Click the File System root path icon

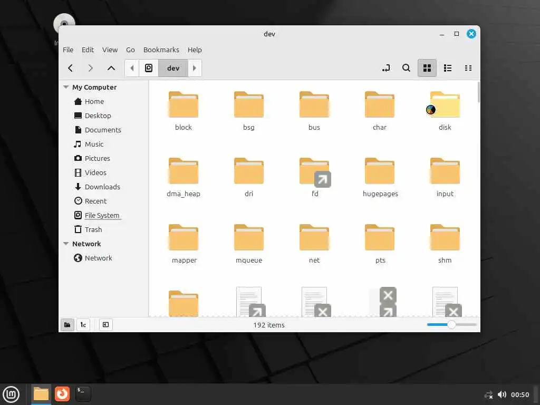click(x=148, y=68)
